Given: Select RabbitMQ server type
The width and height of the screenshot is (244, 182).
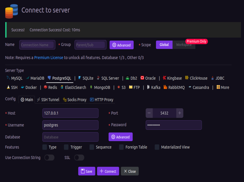Looking at the screenshot, I should (174, 87).
